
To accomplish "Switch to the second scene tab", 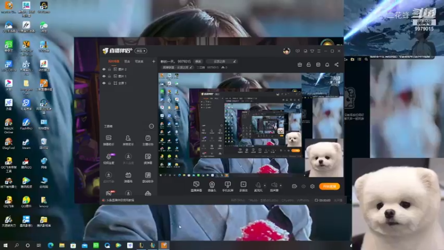I will [x=127, y=61].
